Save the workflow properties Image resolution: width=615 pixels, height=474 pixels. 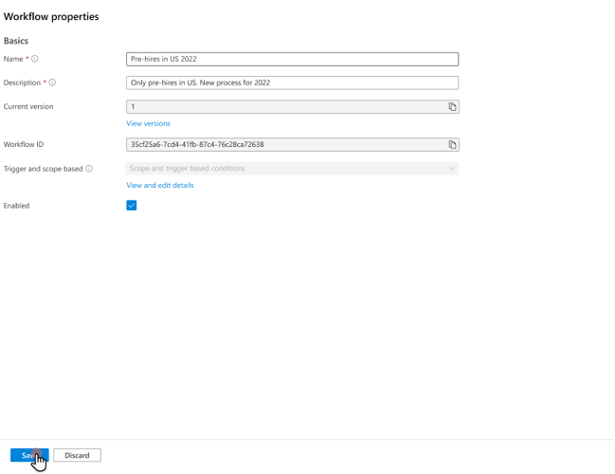point(28,455)
